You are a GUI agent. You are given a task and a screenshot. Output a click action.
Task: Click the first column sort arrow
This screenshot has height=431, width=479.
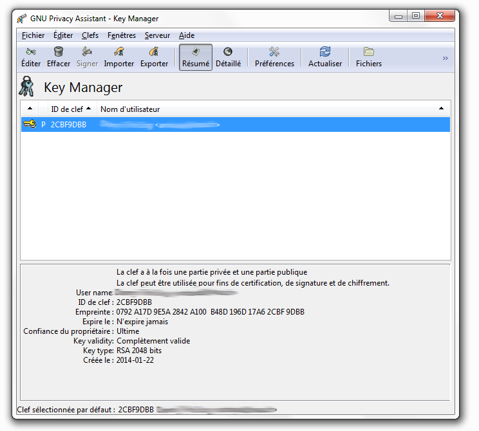click(30, 108)
